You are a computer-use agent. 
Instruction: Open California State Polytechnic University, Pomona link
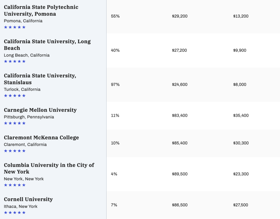click(x=41, y=10)
